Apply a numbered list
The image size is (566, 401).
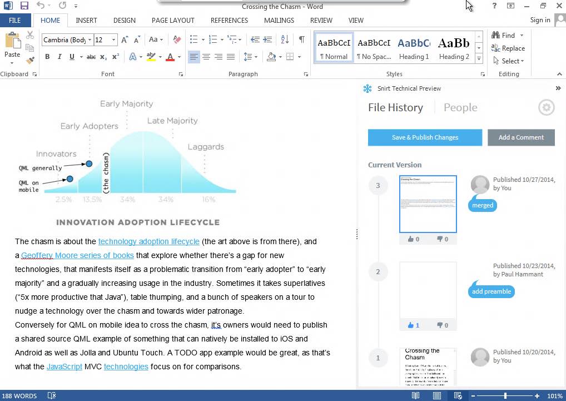[x=213, y=39]
